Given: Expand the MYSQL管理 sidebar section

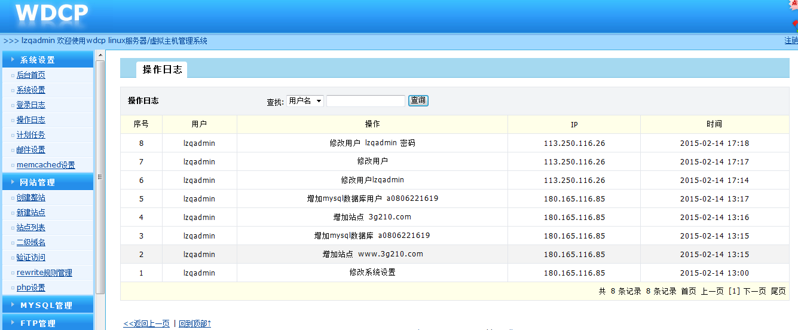Looking at the screenshot, I should 45,305.
